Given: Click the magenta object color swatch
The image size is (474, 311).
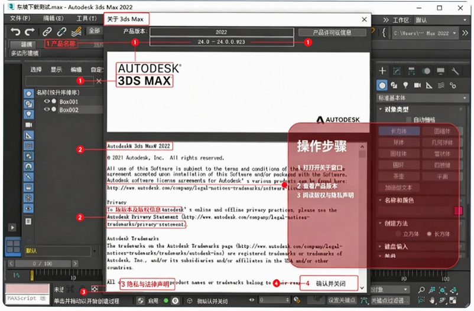Looking at the screenshot, I should point(458,211).
